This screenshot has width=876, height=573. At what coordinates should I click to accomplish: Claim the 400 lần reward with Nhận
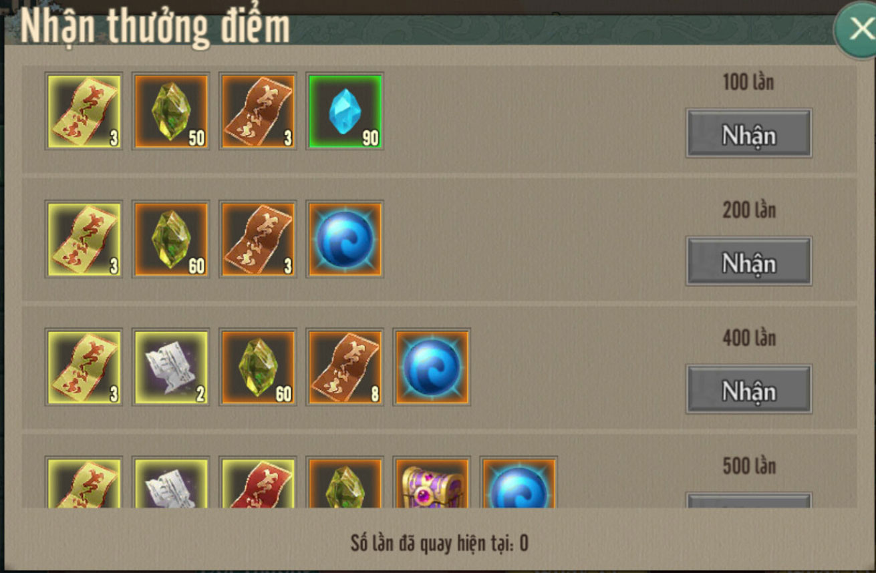(x=748, y=389)
